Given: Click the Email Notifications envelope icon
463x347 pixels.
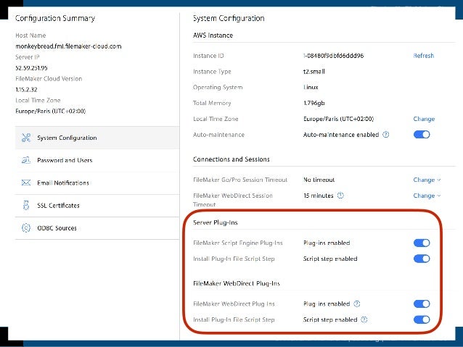Looking at the screenshot, I should [26, 183].
